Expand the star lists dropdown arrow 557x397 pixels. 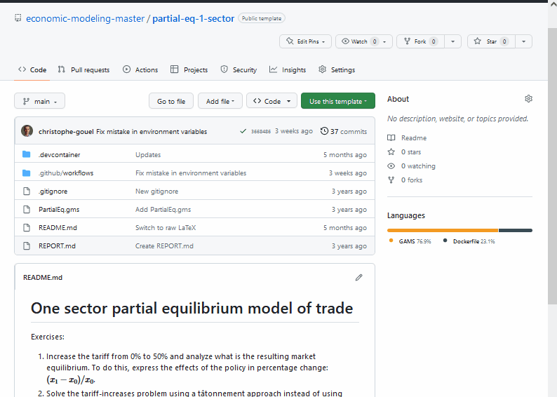(x=523, y=41)
